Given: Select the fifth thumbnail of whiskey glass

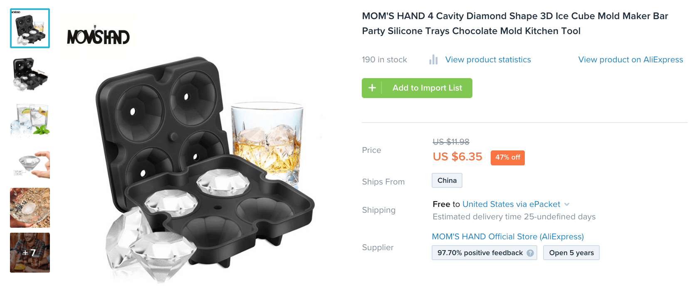Looking at the screenshot, I should (30, 208).
